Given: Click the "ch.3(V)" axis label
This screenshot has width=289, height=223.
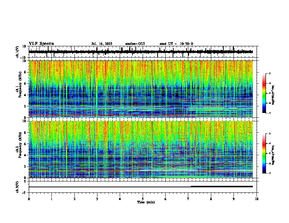Looking at the screenshot, I should click(18, 187).
